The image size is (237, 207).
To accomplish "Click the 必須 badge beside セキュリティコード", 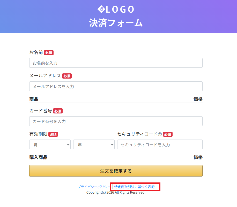I will (x=168, y=134).
